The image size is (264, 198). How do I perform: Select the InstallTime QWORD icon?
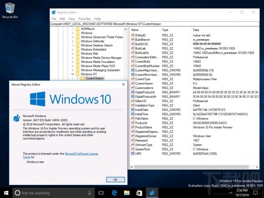133,114
